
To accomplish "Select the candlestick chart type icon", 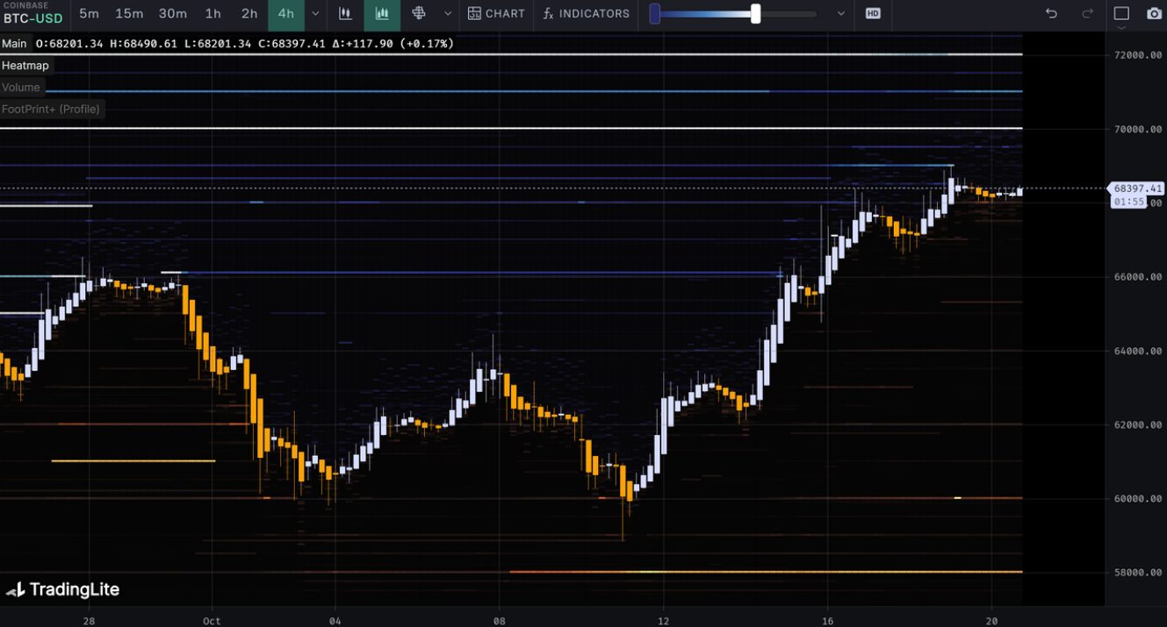I will coord(345,14).
